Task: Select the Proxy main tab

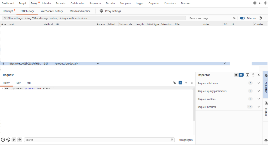Action: tap(34, 3)
